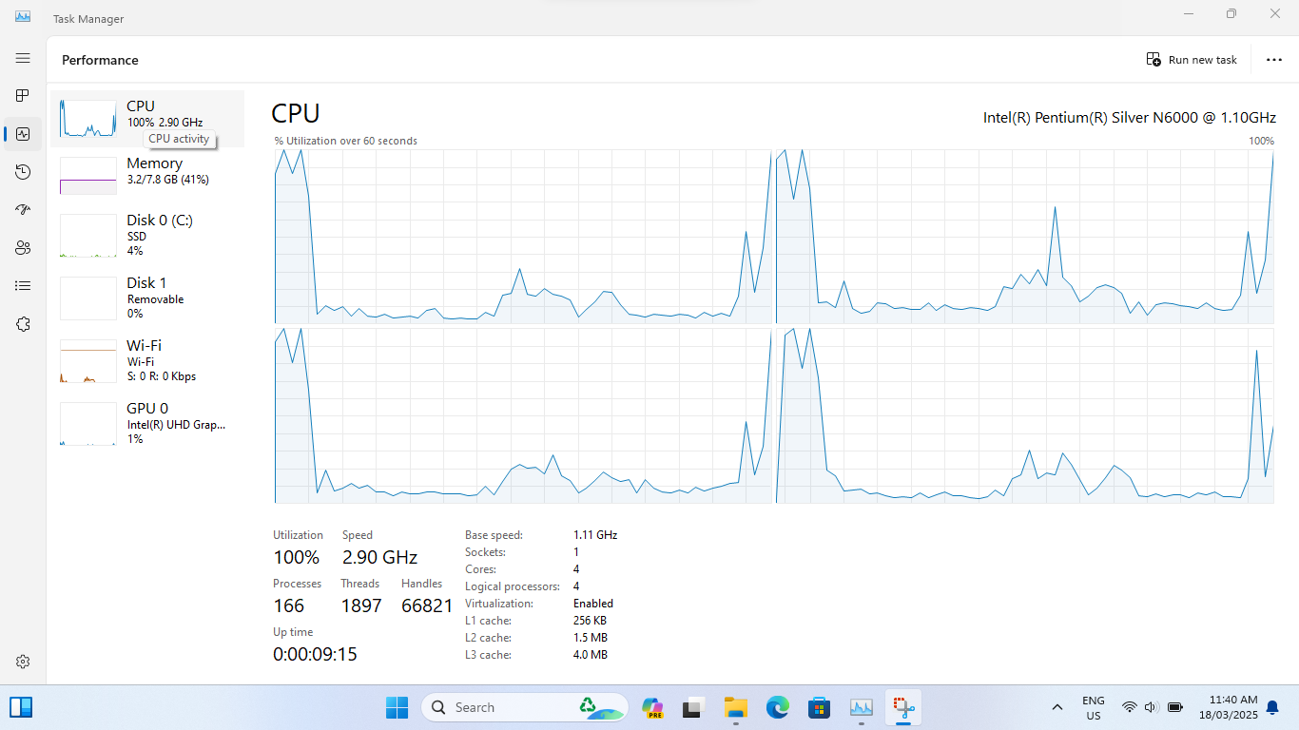Select Disk 1 Removable entry
The height and width of the screenshot is (730, 1299).
147,298
